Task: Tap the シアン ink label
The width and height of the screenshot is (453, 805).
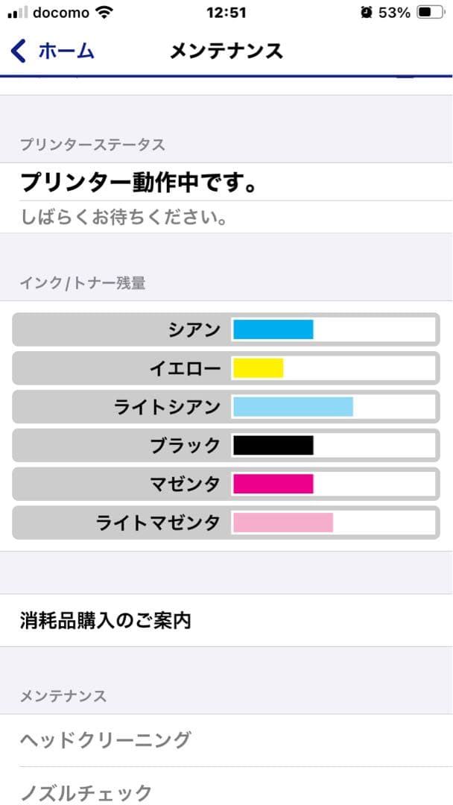Action: (x=194, y=329)
